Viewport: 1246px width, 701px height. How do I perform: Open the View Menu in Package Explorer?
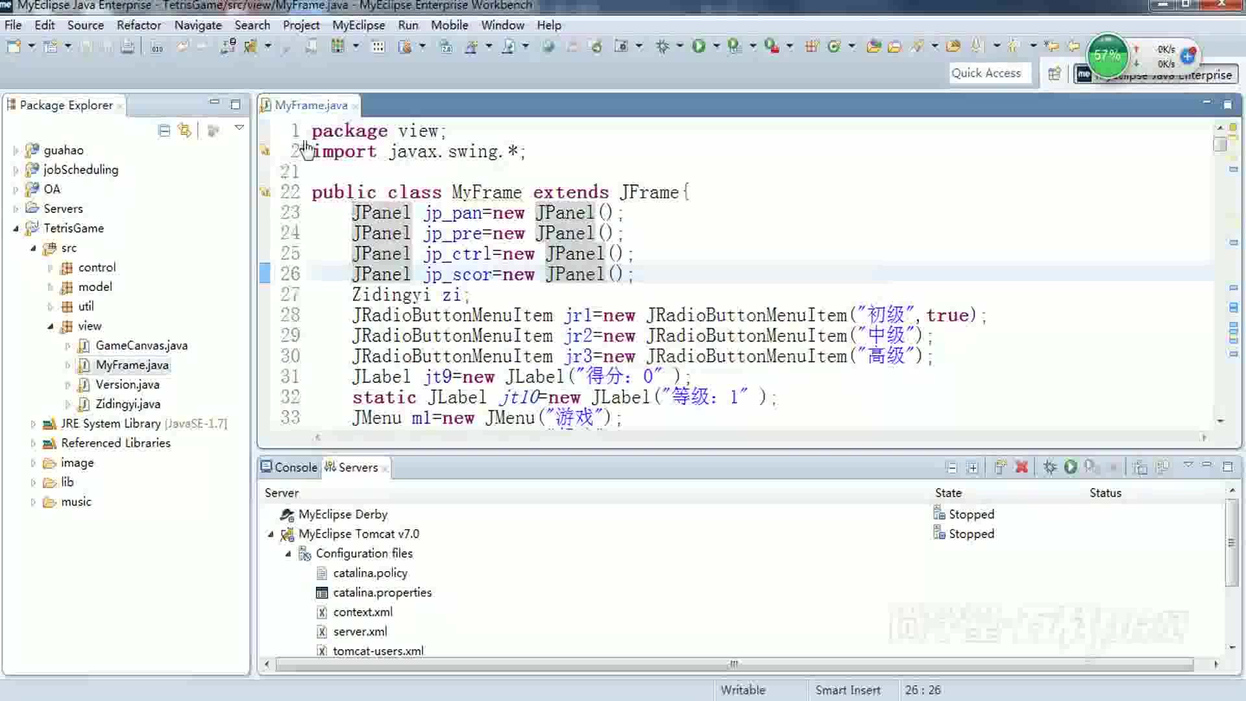pos(239,128)
